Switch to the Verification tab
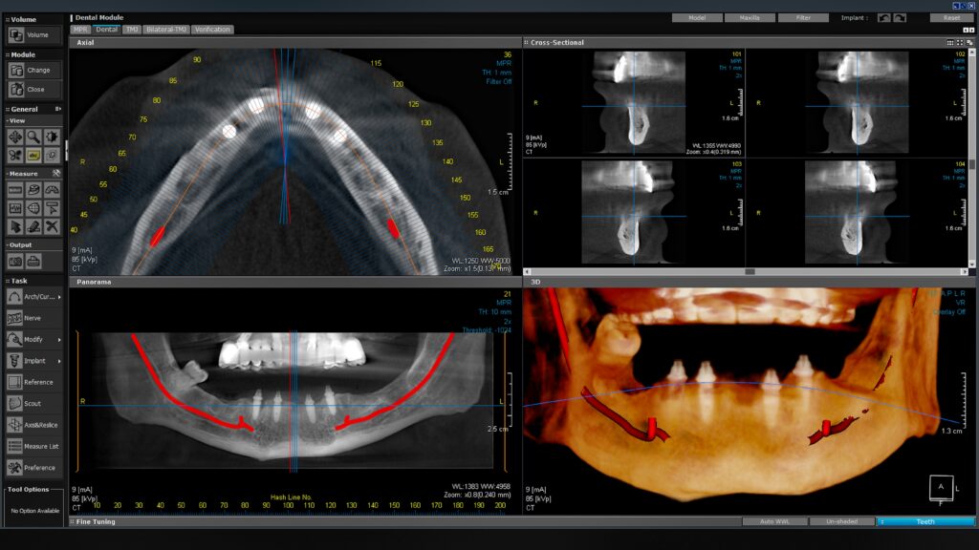This screenshot has width=979, height=550. pos(212,30)
